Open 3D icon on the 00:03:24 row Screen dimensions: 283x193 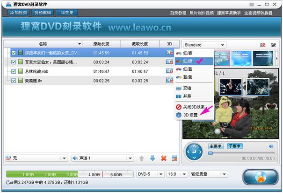pos(169,62)
